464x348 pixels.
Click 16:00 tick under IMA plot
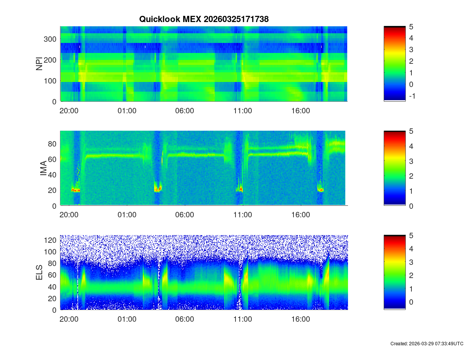point(300,215)
